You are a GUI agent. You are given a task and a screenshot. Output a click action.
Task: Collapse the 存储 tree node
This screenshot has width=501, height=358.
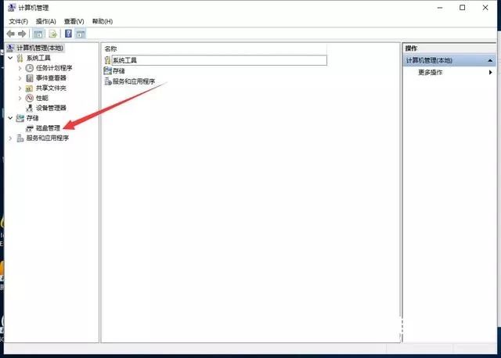pyautogui.click(x=10, y=118)
